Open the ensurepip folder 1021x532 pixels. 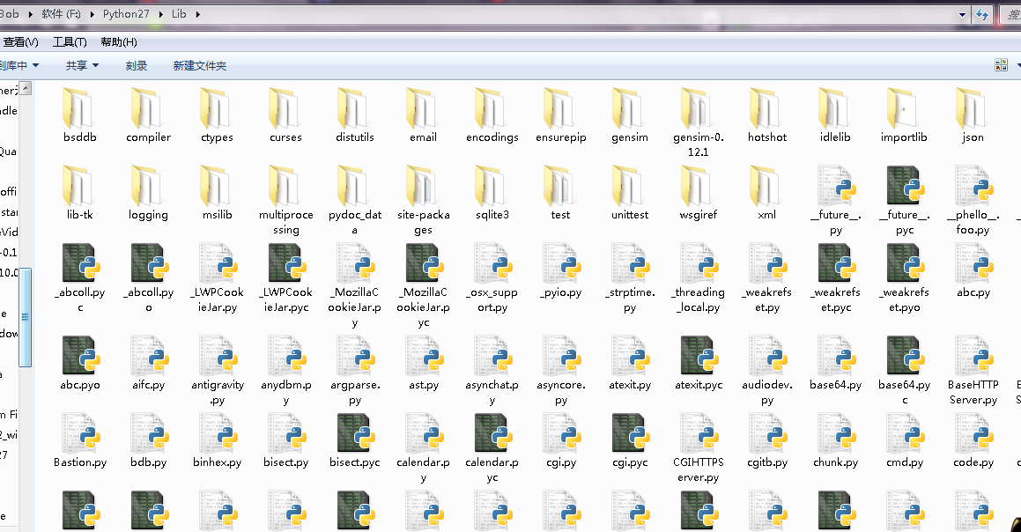tap(560, 115)
